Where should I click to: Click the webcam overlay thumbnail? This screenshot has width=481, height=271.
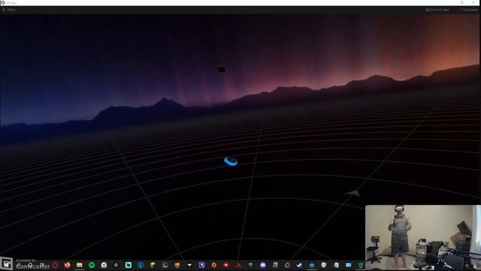pyautogui.click(x=423, y=238)
